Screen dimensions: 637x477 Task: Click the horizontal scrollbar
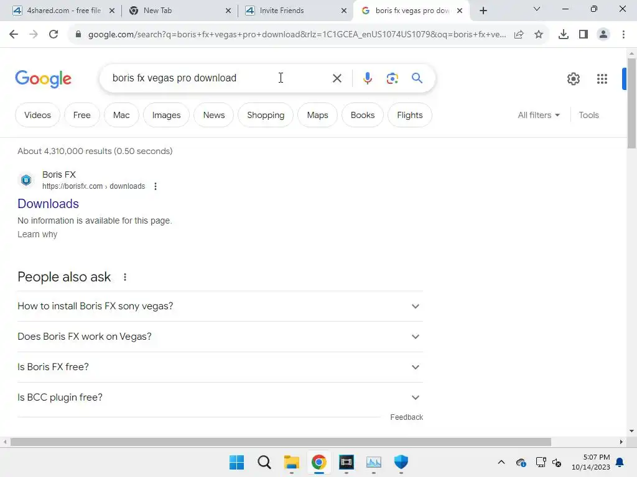tap(281, 442)
